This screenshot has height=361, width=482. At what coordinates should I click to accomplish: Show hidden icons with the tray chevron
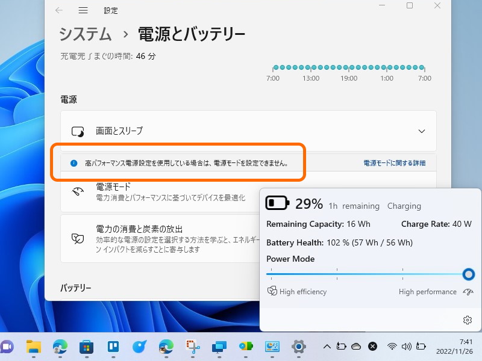tap(327, 347)
